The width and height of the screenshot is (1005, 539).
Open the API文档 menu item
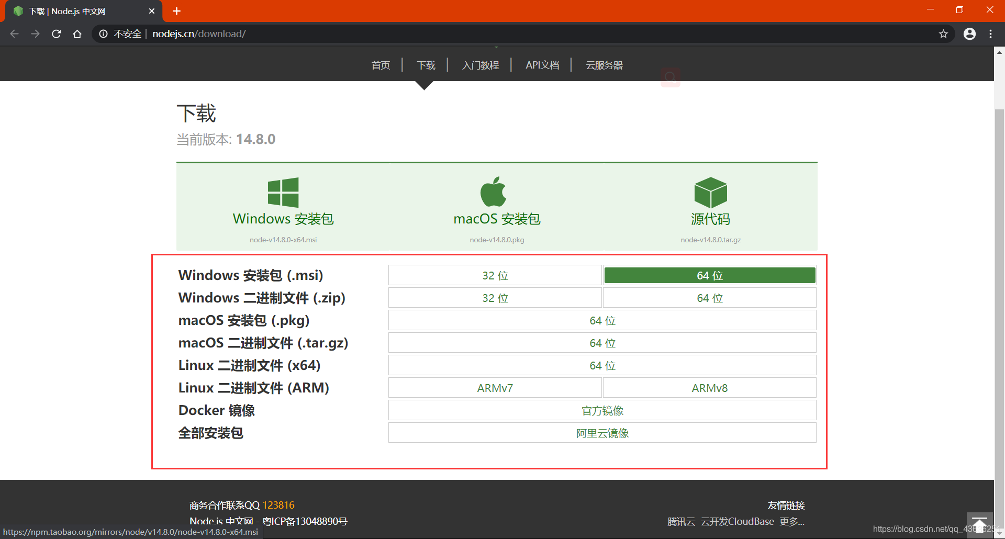click(542, 65)
